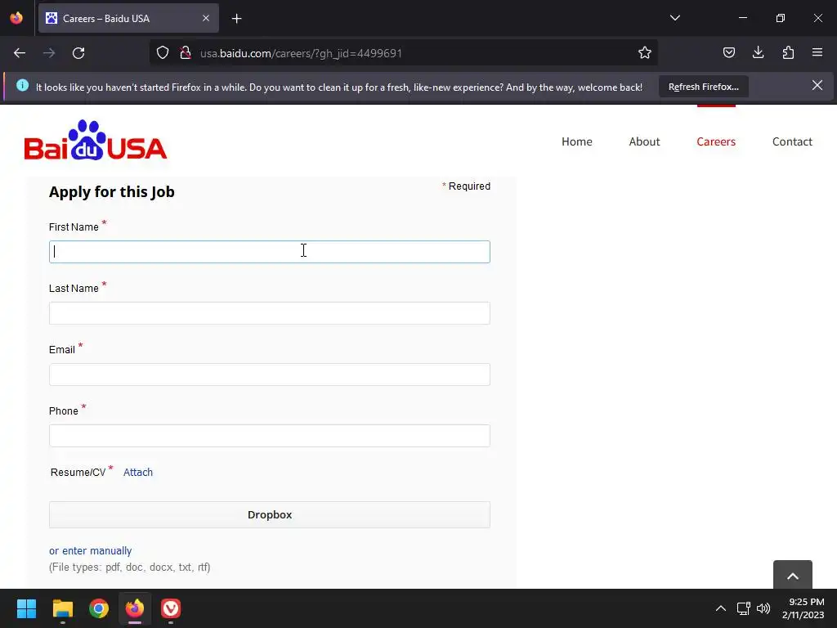This screenshot has width=837, height=628.
Task: Click the 'or enter manually' link
Action: pos(90,550)
